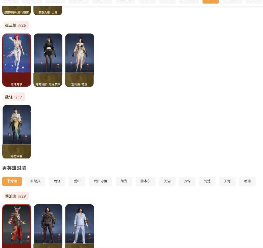Switch to the 季沧海 hero tab
263x248 pixels.
(x=12, y=181)
